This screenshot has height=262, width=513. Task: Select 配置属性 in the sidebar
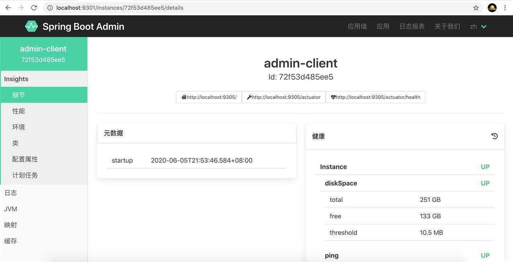44,159
